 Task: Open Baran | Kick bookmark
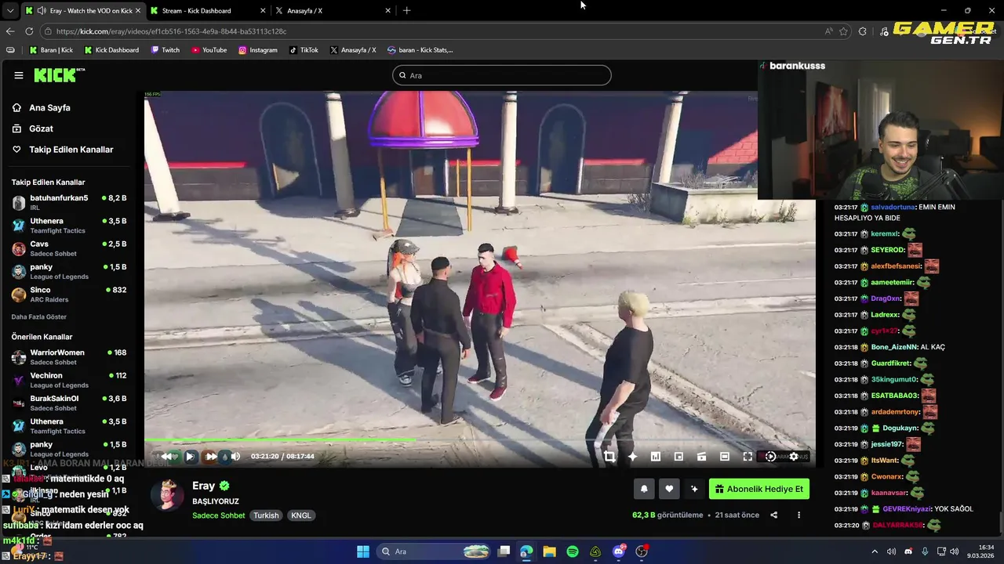pyautogui.click(x=51, y=50)
